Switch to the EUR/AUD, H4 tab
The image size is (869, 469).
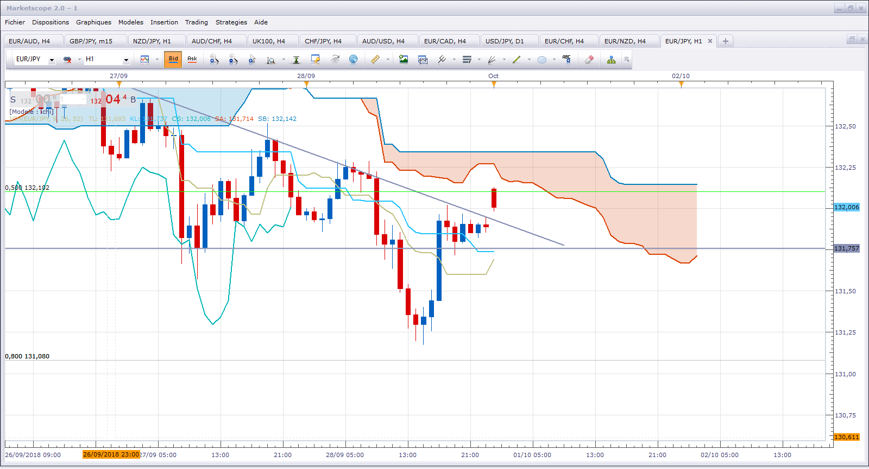(33, 41)
